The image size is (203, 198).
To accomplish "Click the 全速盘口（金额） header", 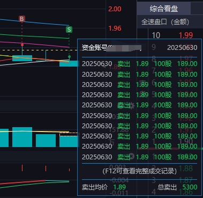I will pos(165,22).
